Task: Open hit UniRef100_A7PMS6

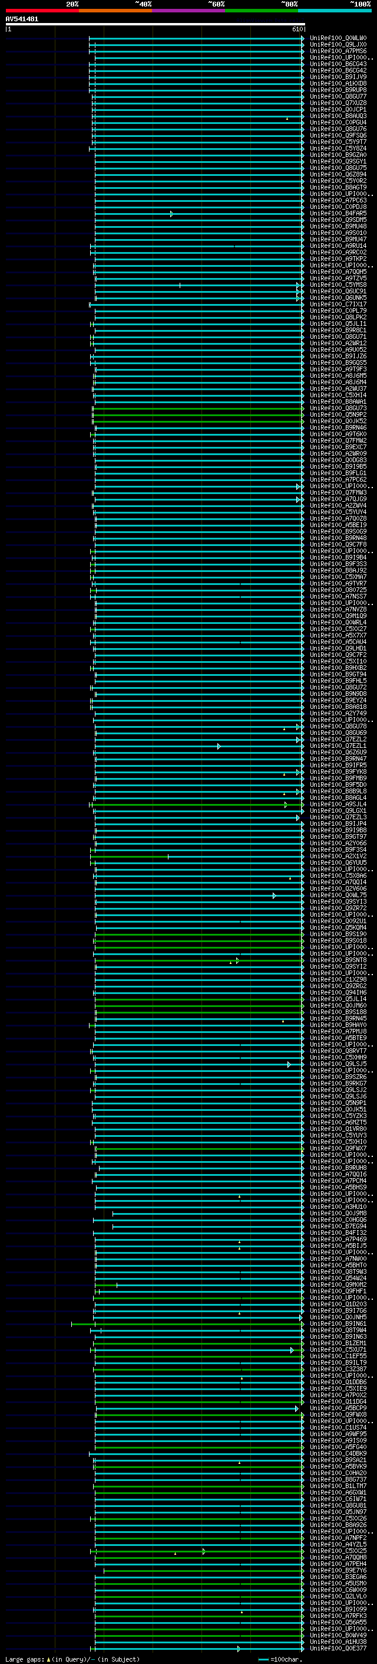Action: (338, 52)
